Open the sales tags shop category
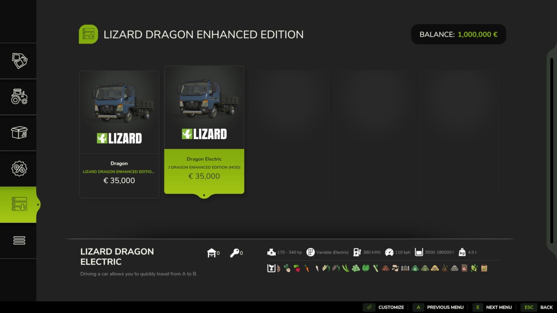This screenshot has height=313, width=557. [x=19, y=61]
